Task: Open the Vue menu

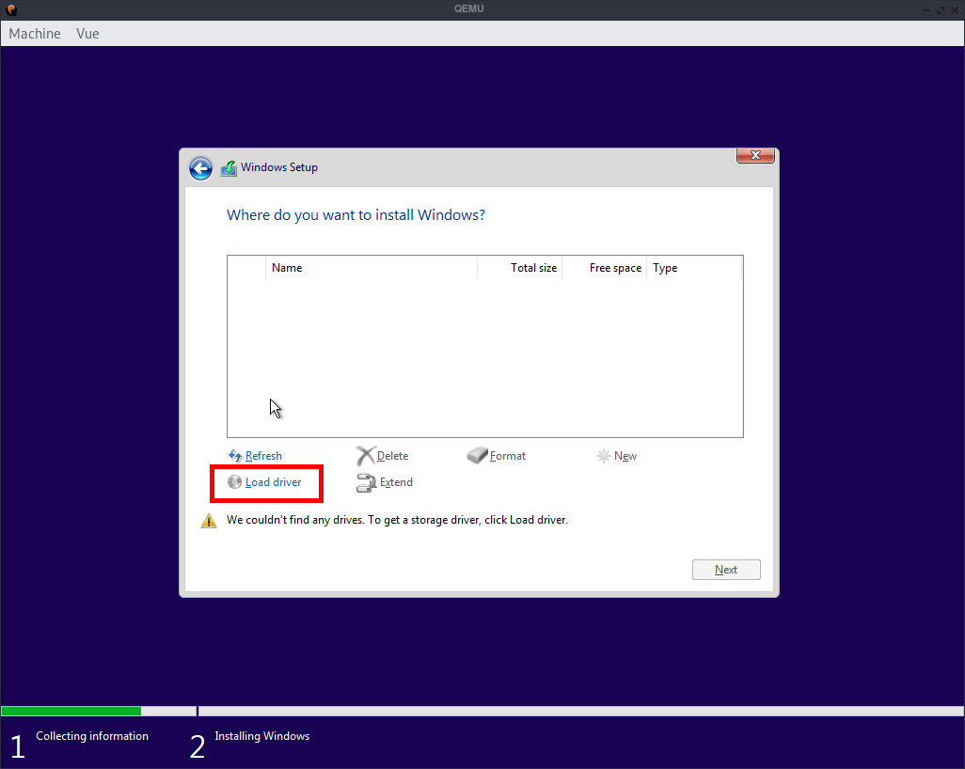Action: click(x=87, y=34)
